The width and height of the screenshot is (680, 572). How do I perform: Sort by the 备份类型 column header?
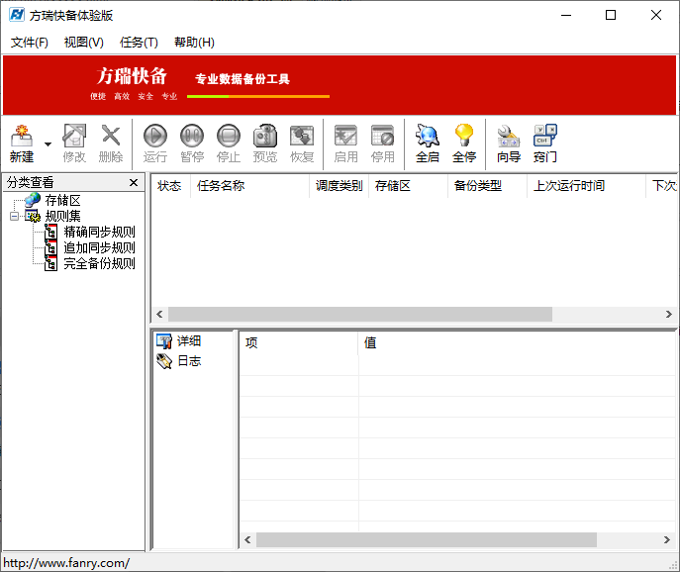click(x=487, y=186)
